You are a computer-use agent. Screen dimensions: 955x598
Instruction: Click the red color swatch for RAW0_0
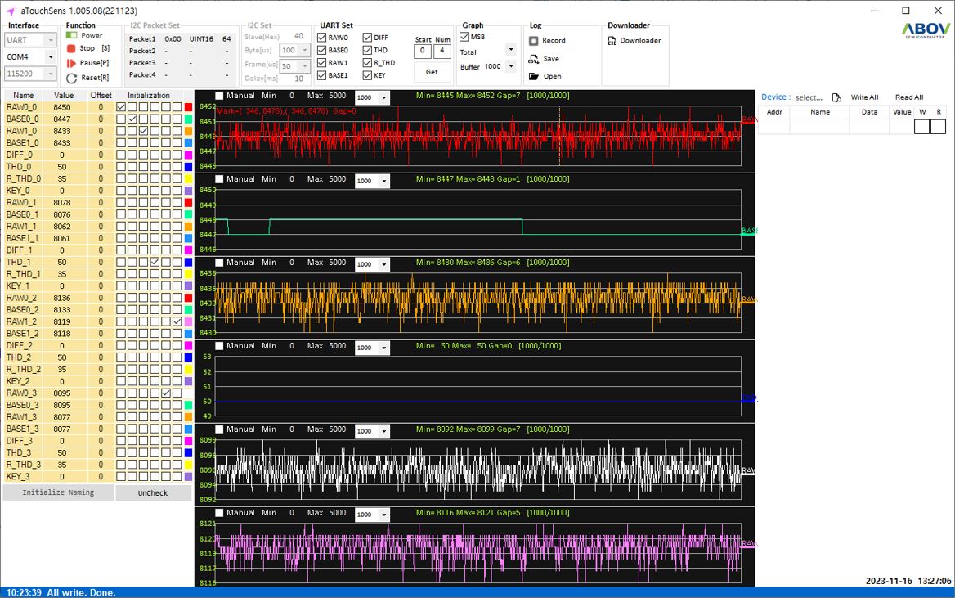(188, 107)
